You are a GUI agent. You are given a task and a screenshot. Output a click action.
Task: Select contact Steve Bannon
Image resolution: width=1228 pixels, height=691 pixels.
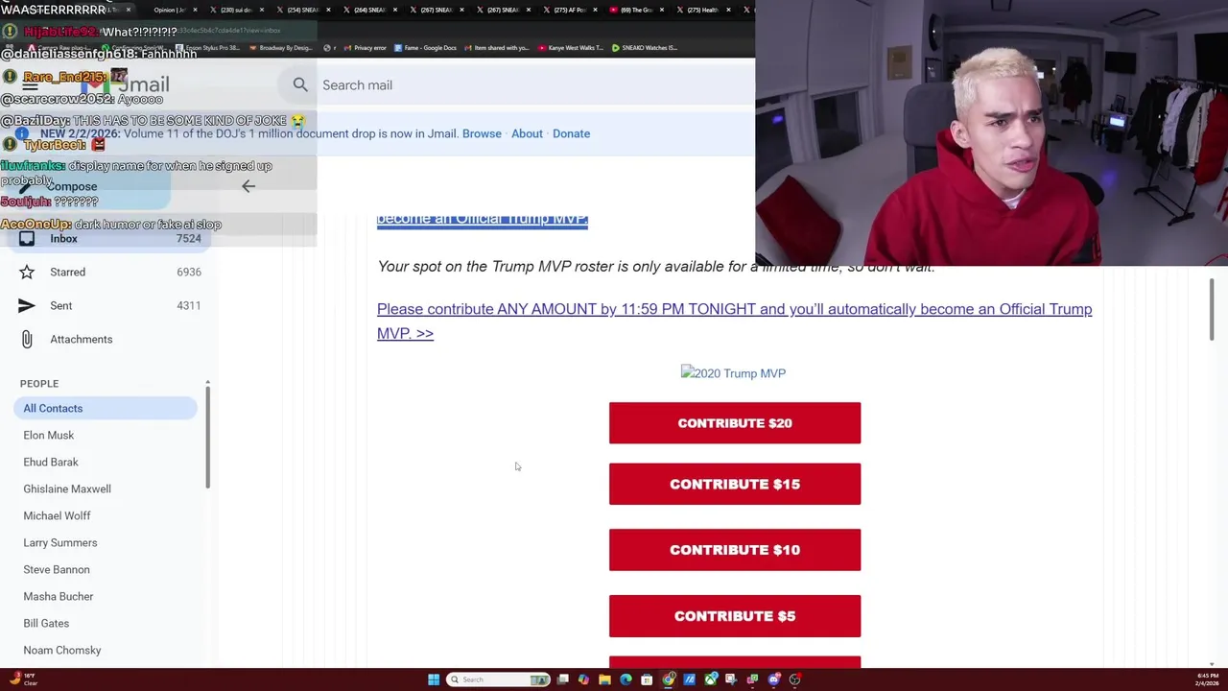[x=57, y=570]
